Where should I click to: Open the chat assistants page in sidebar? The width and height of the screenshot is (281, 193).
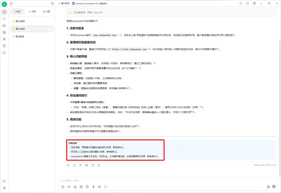[x=4, y=12]
